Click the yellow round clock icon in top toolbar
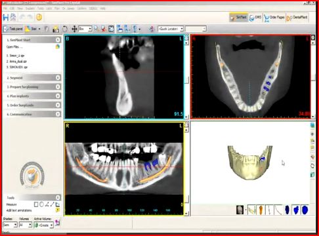Screen dimensions: 319x236 point(39,17)
